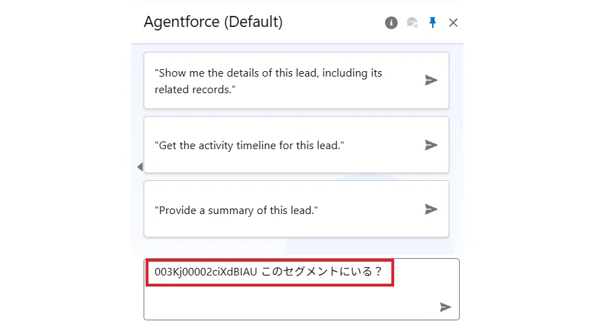Close the Agentforce panel
595x330 pixels.
click(x=453, y=23)
